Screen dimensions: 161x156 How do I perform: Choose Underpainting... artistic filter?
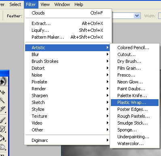coord(135,137)
